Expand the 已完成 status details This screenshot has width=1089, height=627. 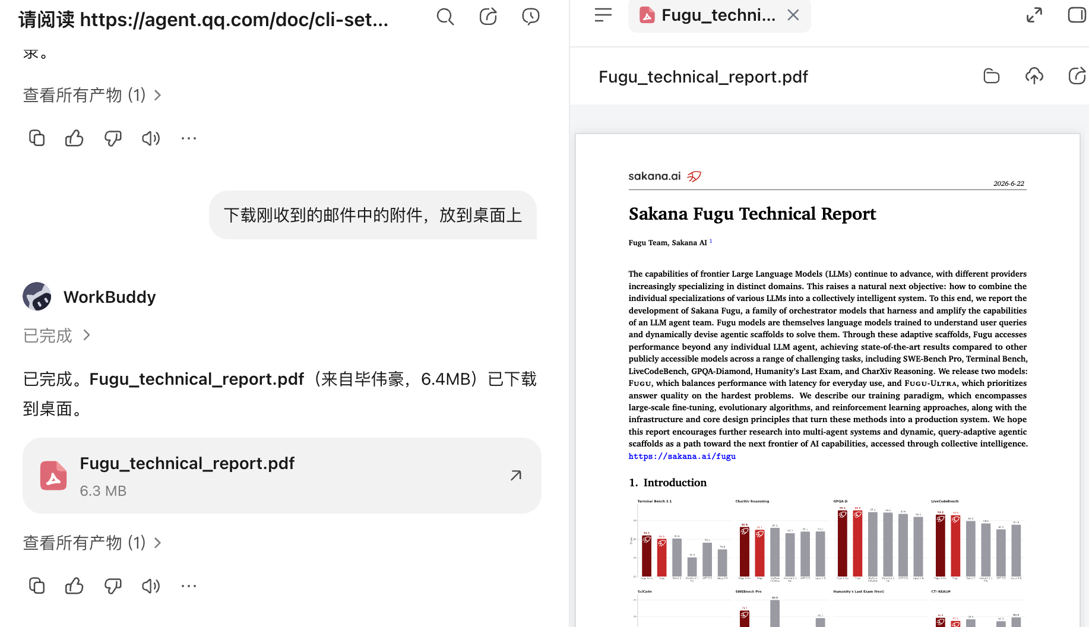(x=57, y=335)
